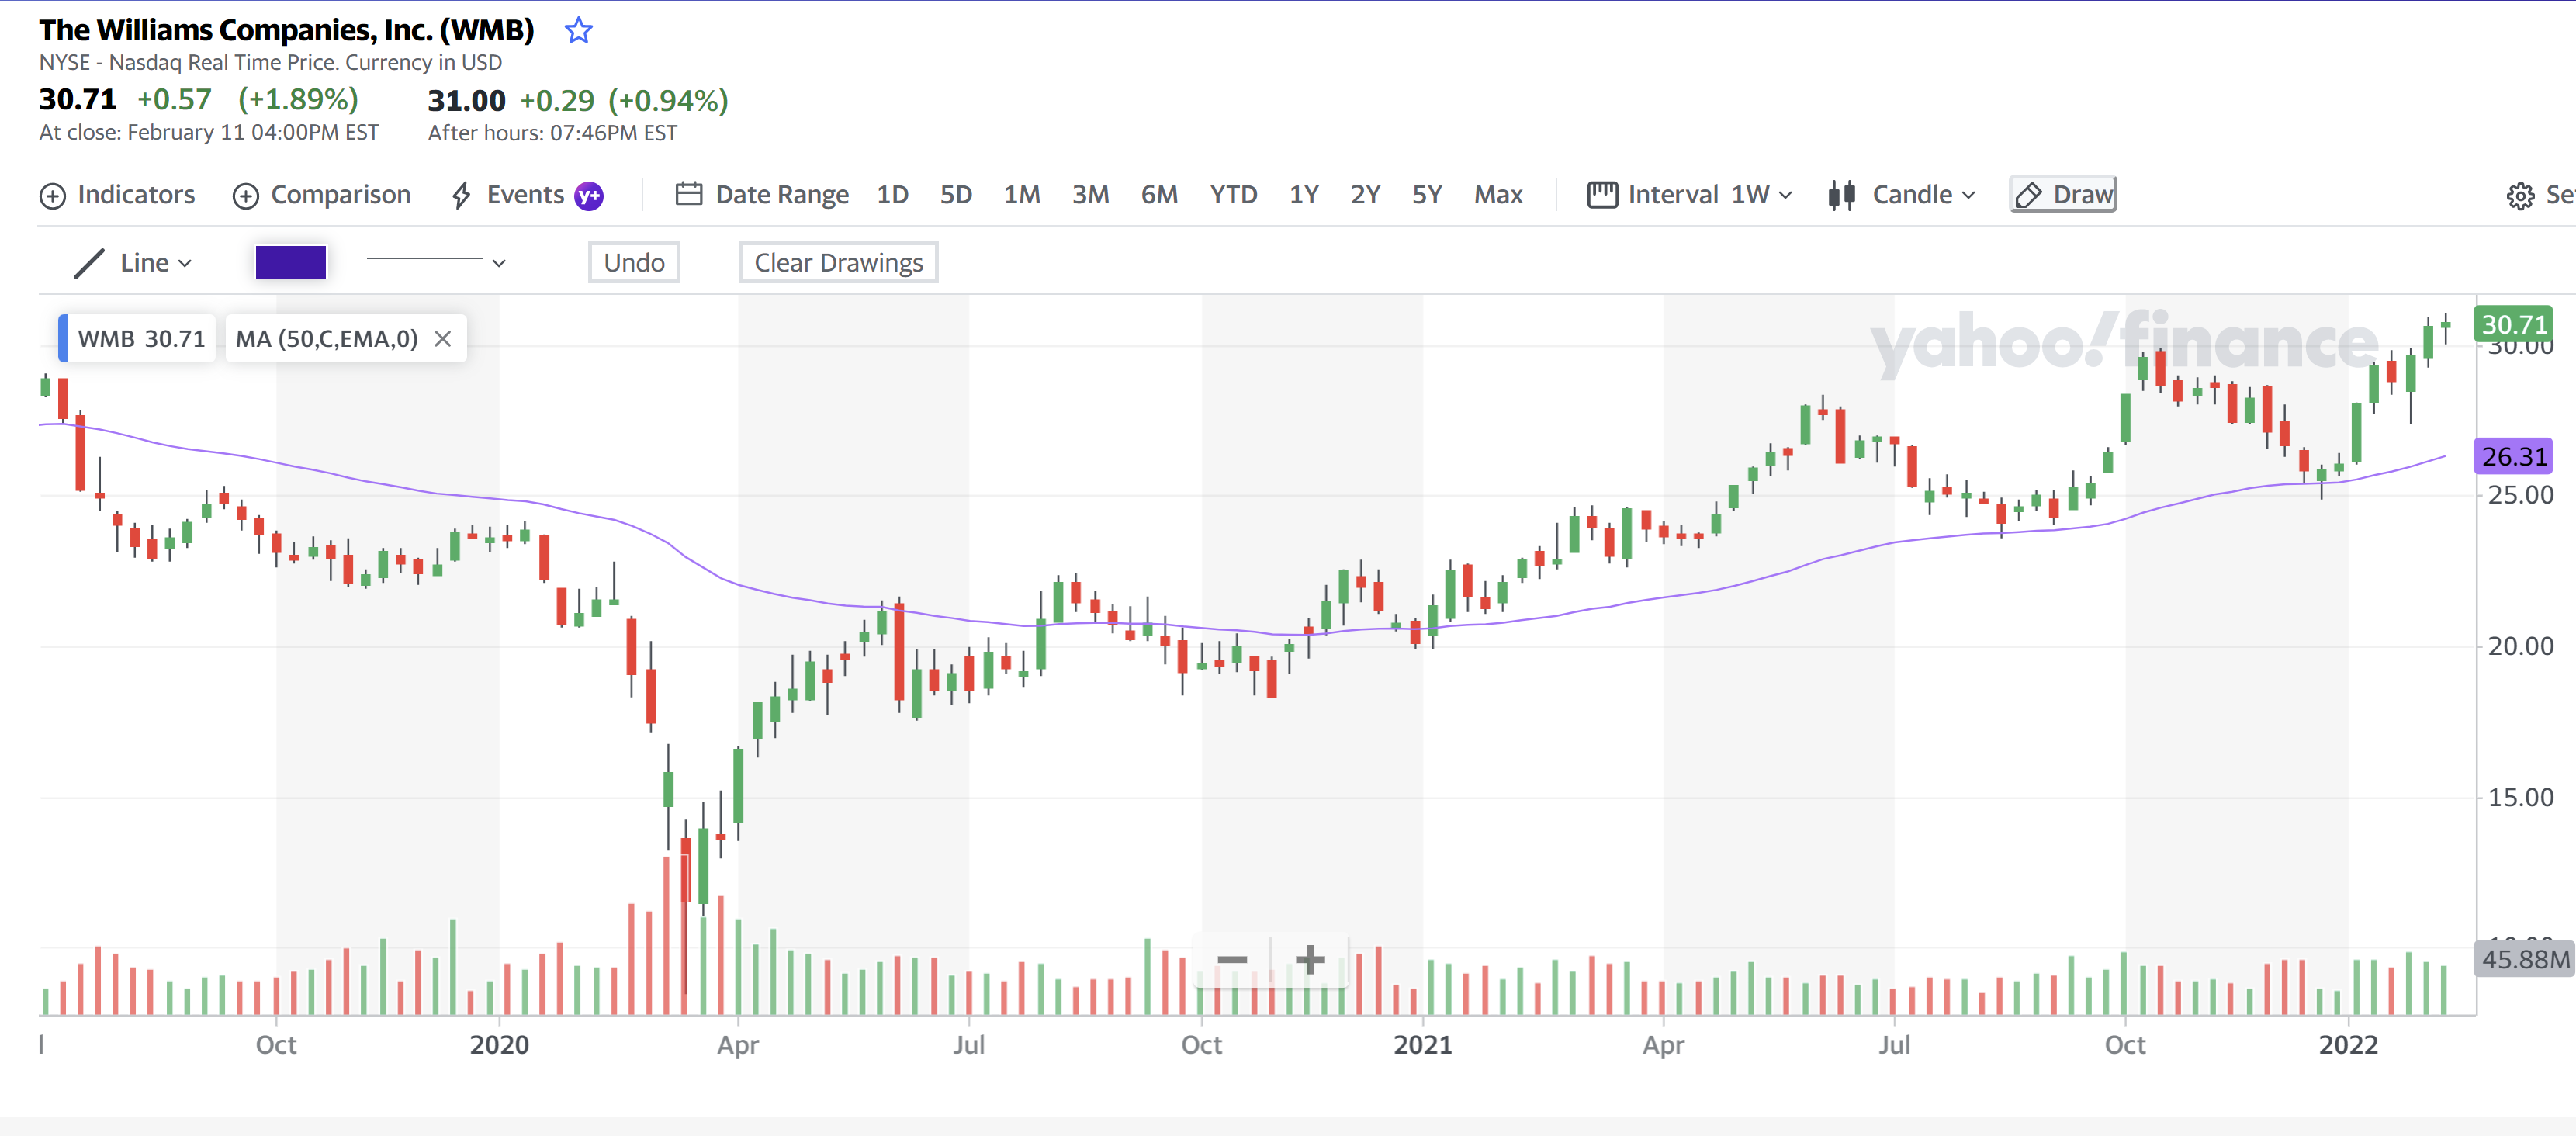
Task: Select the 1D range
Action: 892,195
